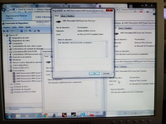Collapse the Processadores node
The width and height of the screenshot is (166, 124).
coord(8,71)
